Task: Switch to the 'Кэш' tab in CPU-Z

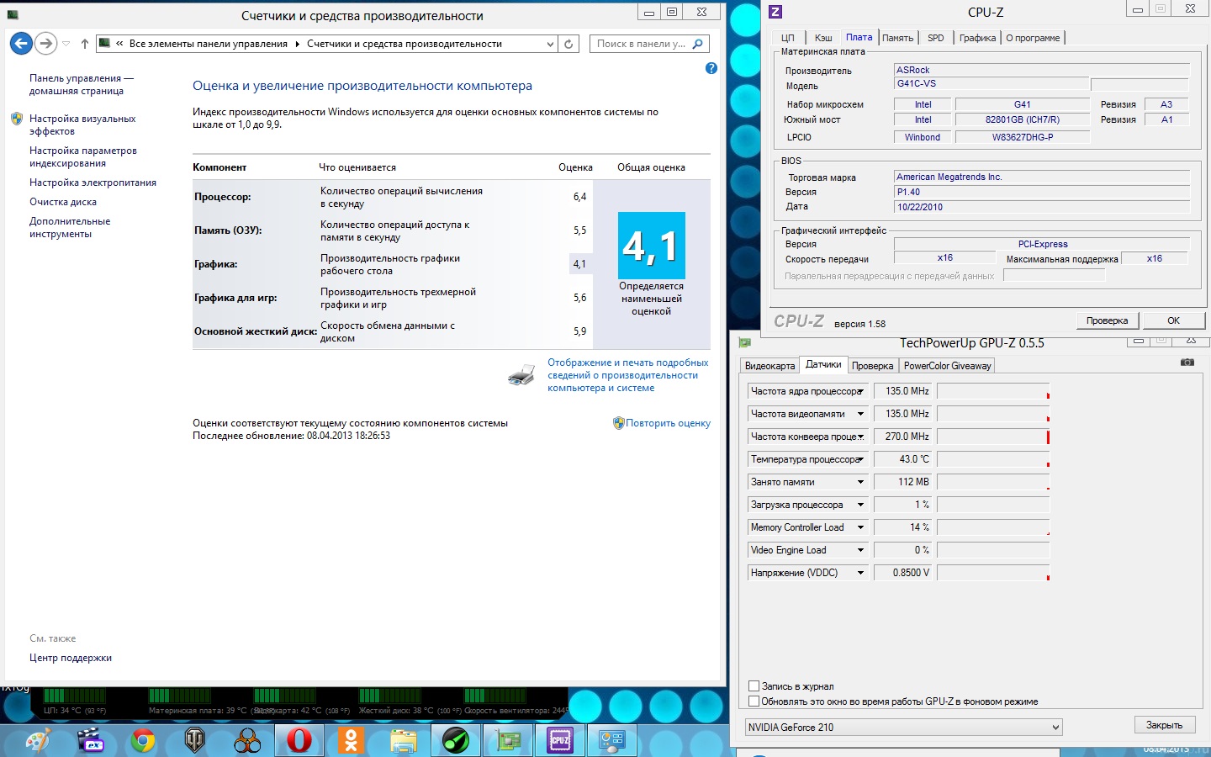Action: pyautogui.click(x=823, y=38)
